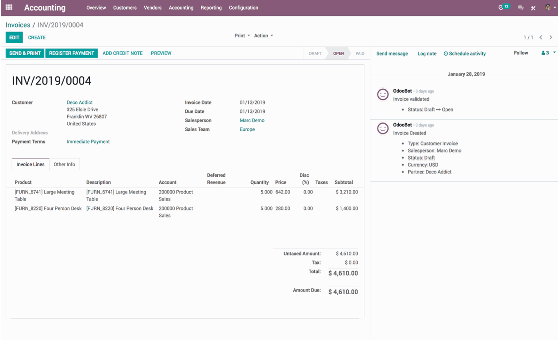Click OdooBot avatar on Invoice validated message
The image size is (558, 362).
tap(383, 94)
